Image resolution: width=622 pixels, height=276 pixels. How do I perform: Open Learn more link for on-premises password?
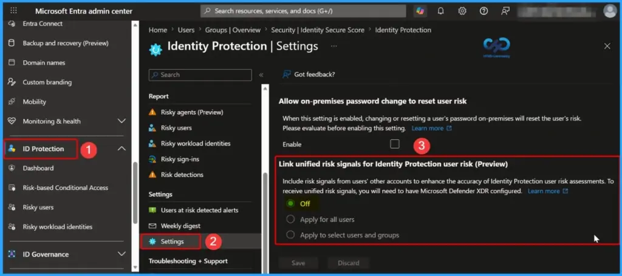[x=432, y=129]
